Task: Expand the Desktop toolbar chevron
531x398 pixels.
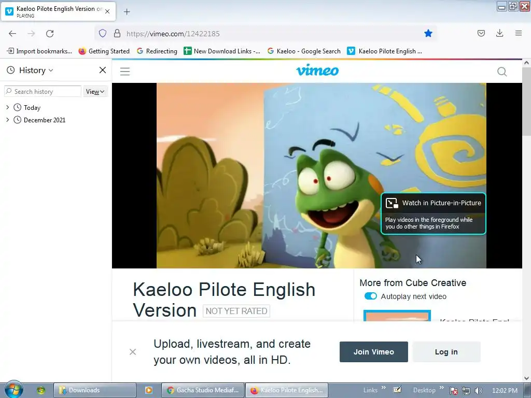Action: (442, 388)
